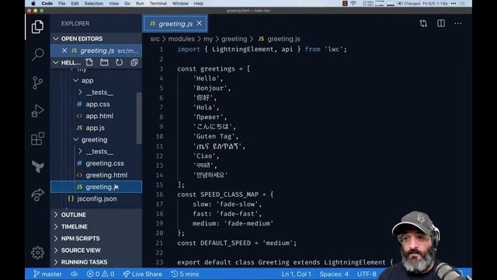Click the New File icon in explorer
Screen dimensions: 497x280
89,62
